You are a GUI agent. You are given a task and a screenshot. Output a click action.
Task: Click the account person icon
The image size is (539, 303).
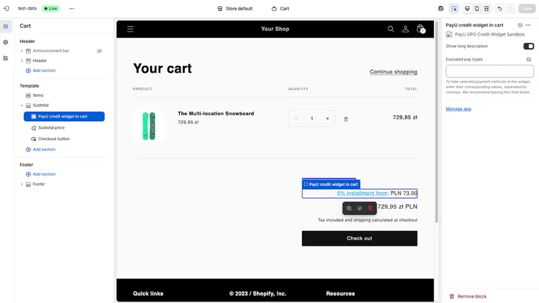[406, 29]
